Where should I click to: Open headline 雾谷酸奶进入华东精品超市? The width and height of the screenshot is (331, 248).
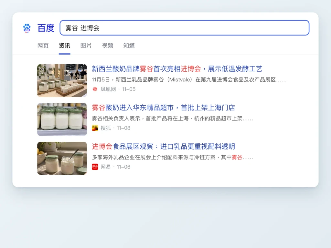[163, 108]
